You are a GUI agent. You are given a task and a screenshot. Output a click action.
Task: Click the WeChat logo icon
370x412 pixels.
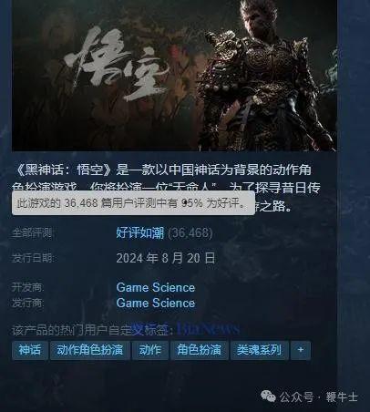pos(268,397)
